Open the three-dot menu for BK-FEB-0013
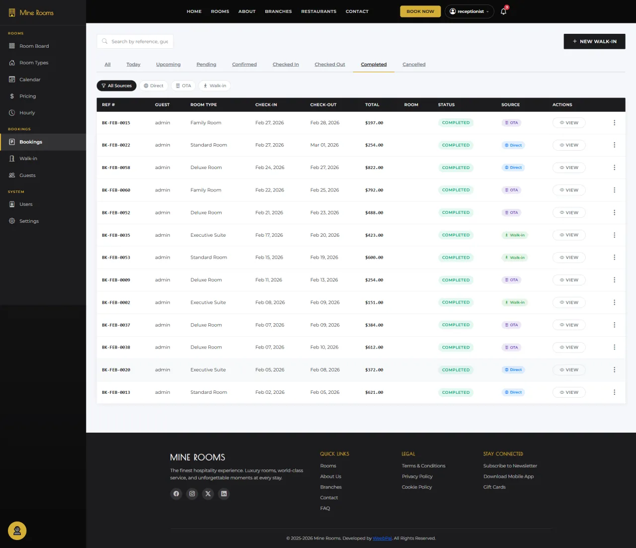636x548 pixels. 614,392
